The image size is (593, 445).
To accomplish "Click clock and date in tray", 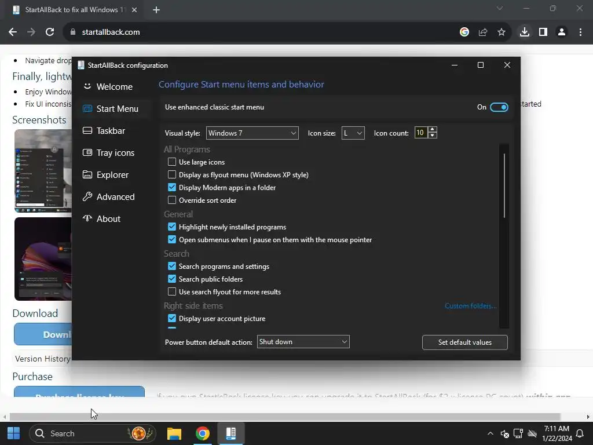I will tap(557, 433).
